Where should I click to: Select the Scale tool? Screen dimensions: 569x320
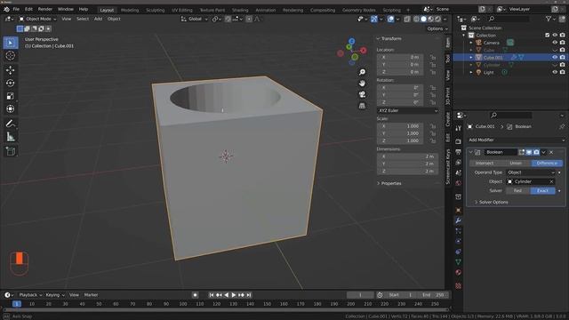click(11, 96)
